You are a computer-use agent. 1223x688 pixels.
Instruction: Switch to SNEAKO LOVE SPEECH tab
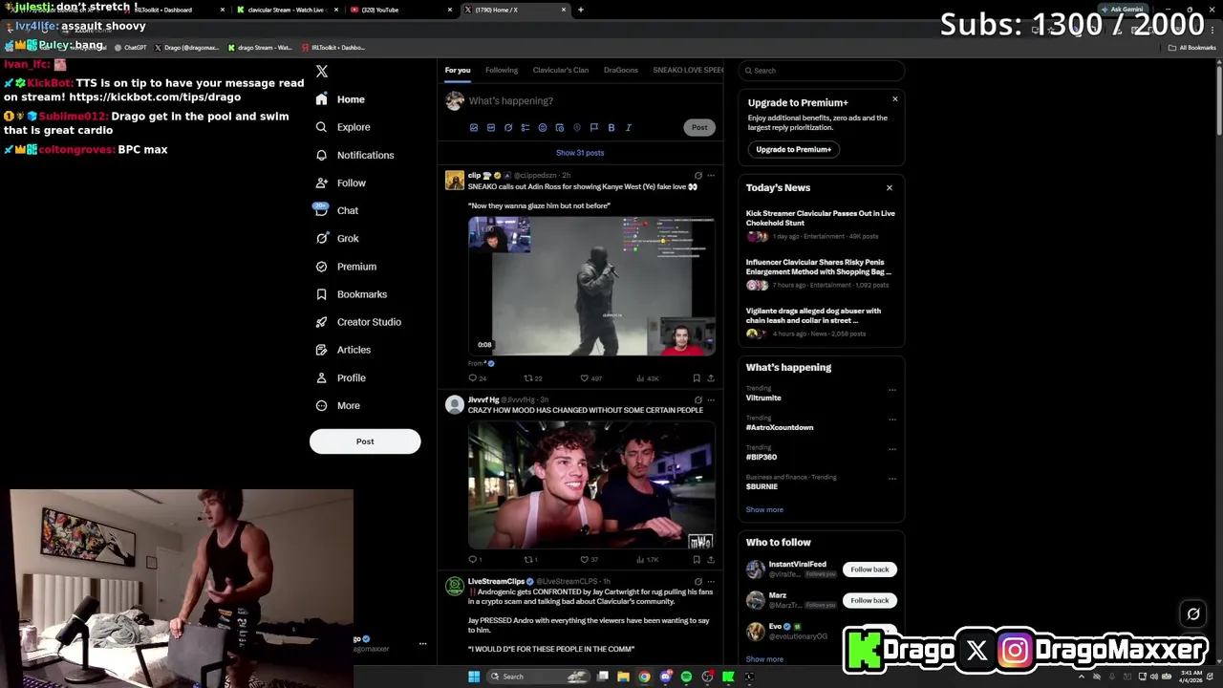[x=688, y=70]
